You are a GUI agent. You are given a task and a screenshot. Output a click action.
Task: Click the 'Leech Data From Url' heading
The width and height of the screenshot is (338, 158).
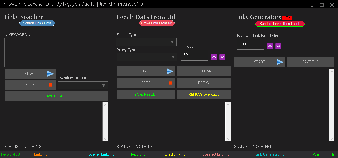click(x=146, y=17)
